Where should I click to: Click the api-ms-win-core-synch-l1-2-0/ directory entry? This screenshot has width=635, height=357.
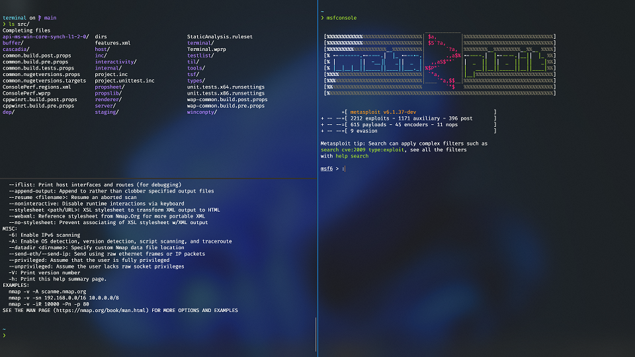point(46,37)
